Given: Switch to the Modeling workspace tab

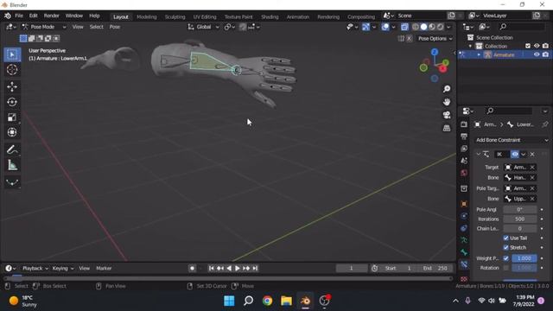Looking at the screenshot, I should point(146,17).
